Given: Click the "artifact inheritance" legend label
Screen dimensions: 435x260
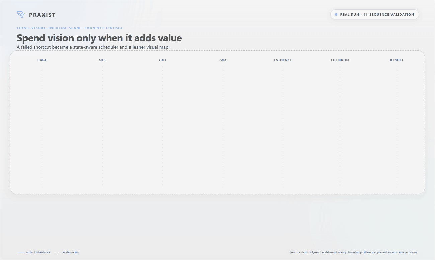Looking at the screenshot, I should click(38, 252).
